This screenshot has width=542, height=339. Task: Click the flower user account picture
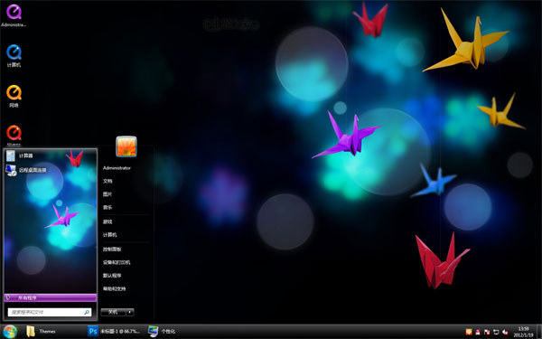tap(126, 146)
